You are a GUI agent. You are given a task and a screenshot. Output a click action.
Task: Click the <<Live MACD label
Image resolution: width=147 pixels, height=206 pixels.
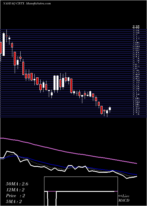tap(124, 198)
